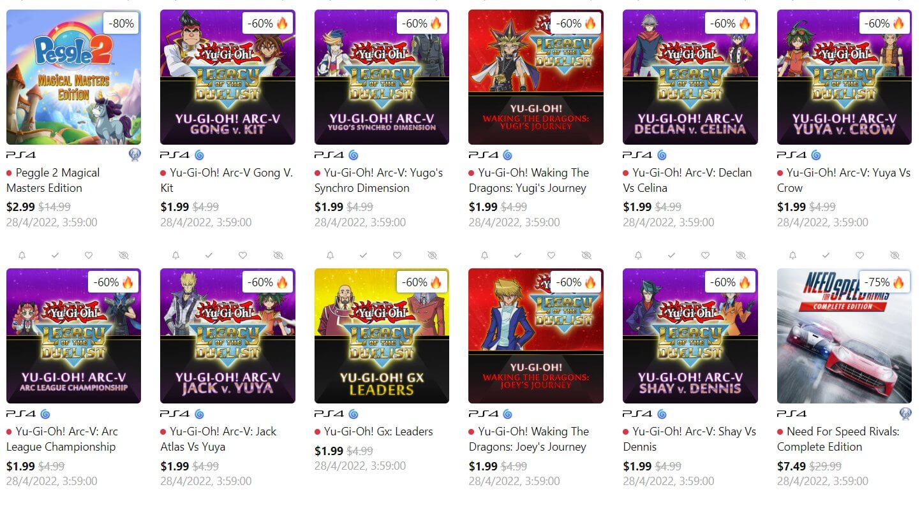Favorite Jack Atlas Vs Yuya with heart icon
The width and height of the screenshot is (922, 508).
click(x=242, y=255)
